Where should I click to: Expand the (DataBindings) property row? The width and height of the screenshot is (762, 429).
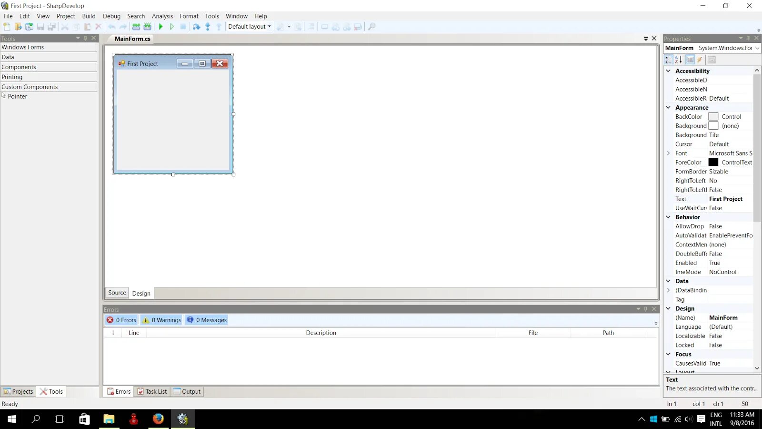pos(668,290)
